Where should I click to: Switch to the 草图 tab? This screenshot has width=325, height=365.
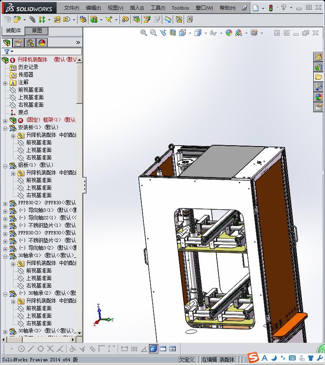36,31
